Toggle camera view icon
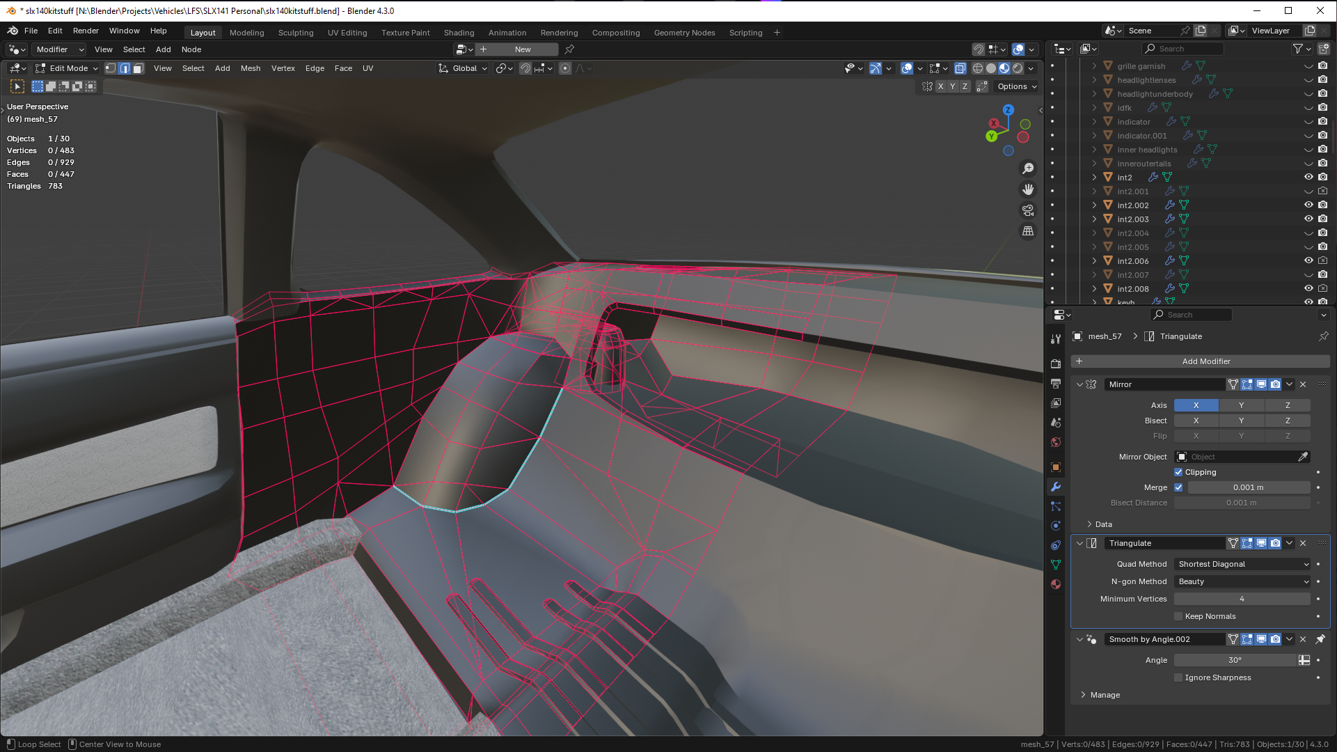 click(1027, 210)
